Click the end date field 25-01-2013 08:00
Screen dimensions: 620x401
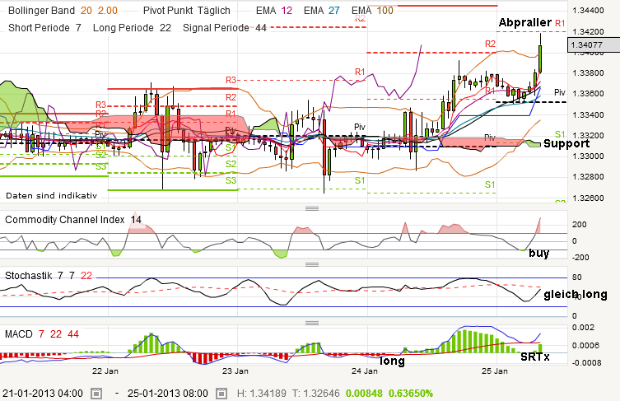168,394
